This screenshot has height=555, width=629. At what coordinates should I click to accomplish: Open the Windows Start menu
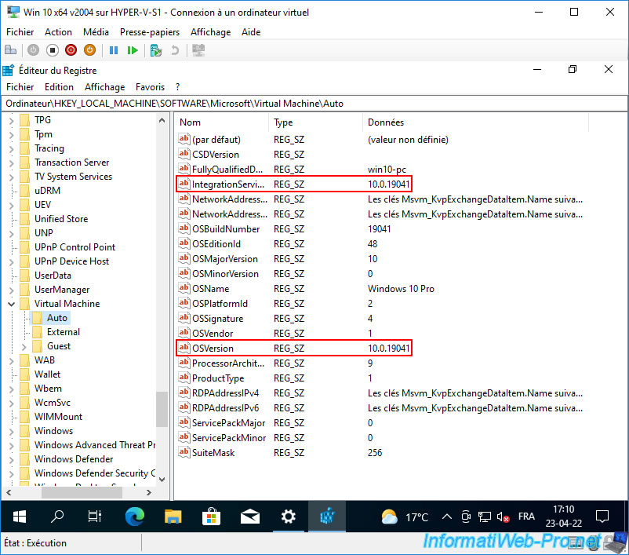(20, 517)
